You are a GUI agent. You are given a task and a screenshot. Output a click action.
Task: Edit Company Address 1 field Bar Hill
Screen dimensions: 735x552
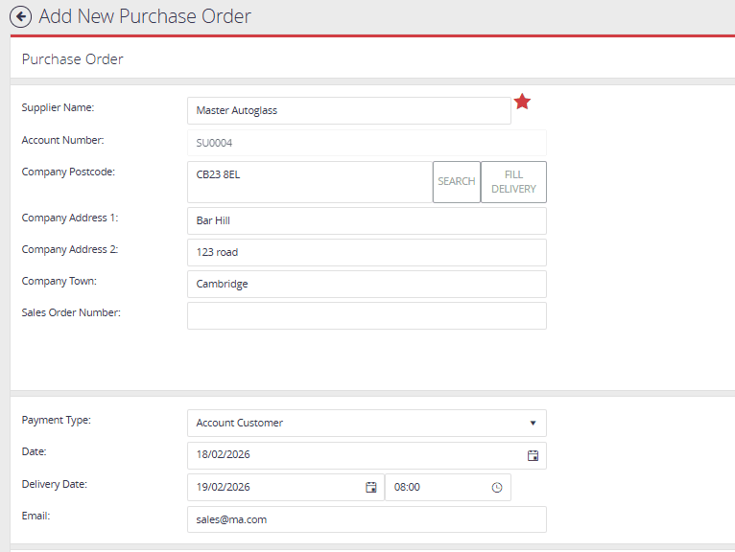tap(367, 221)
